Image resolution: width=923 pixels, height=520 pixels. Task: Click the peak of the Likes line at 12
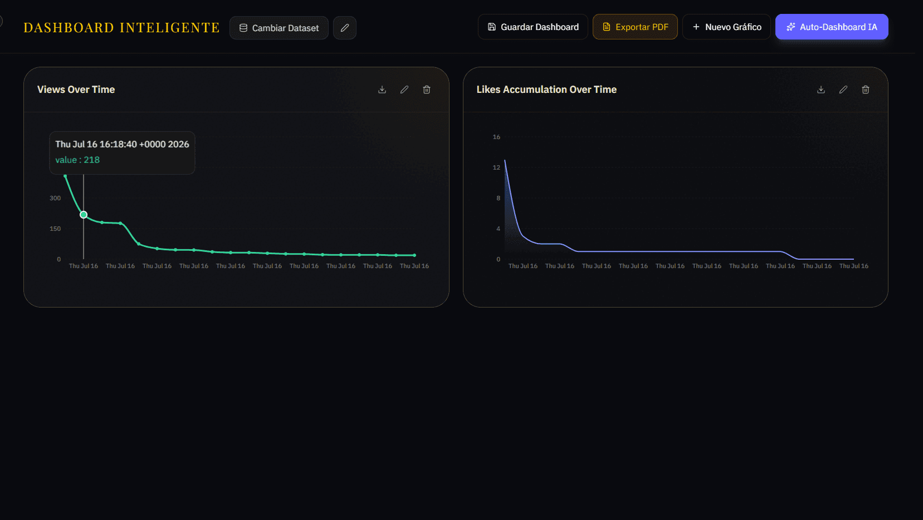pyautogui.click(x=505, y=161)
